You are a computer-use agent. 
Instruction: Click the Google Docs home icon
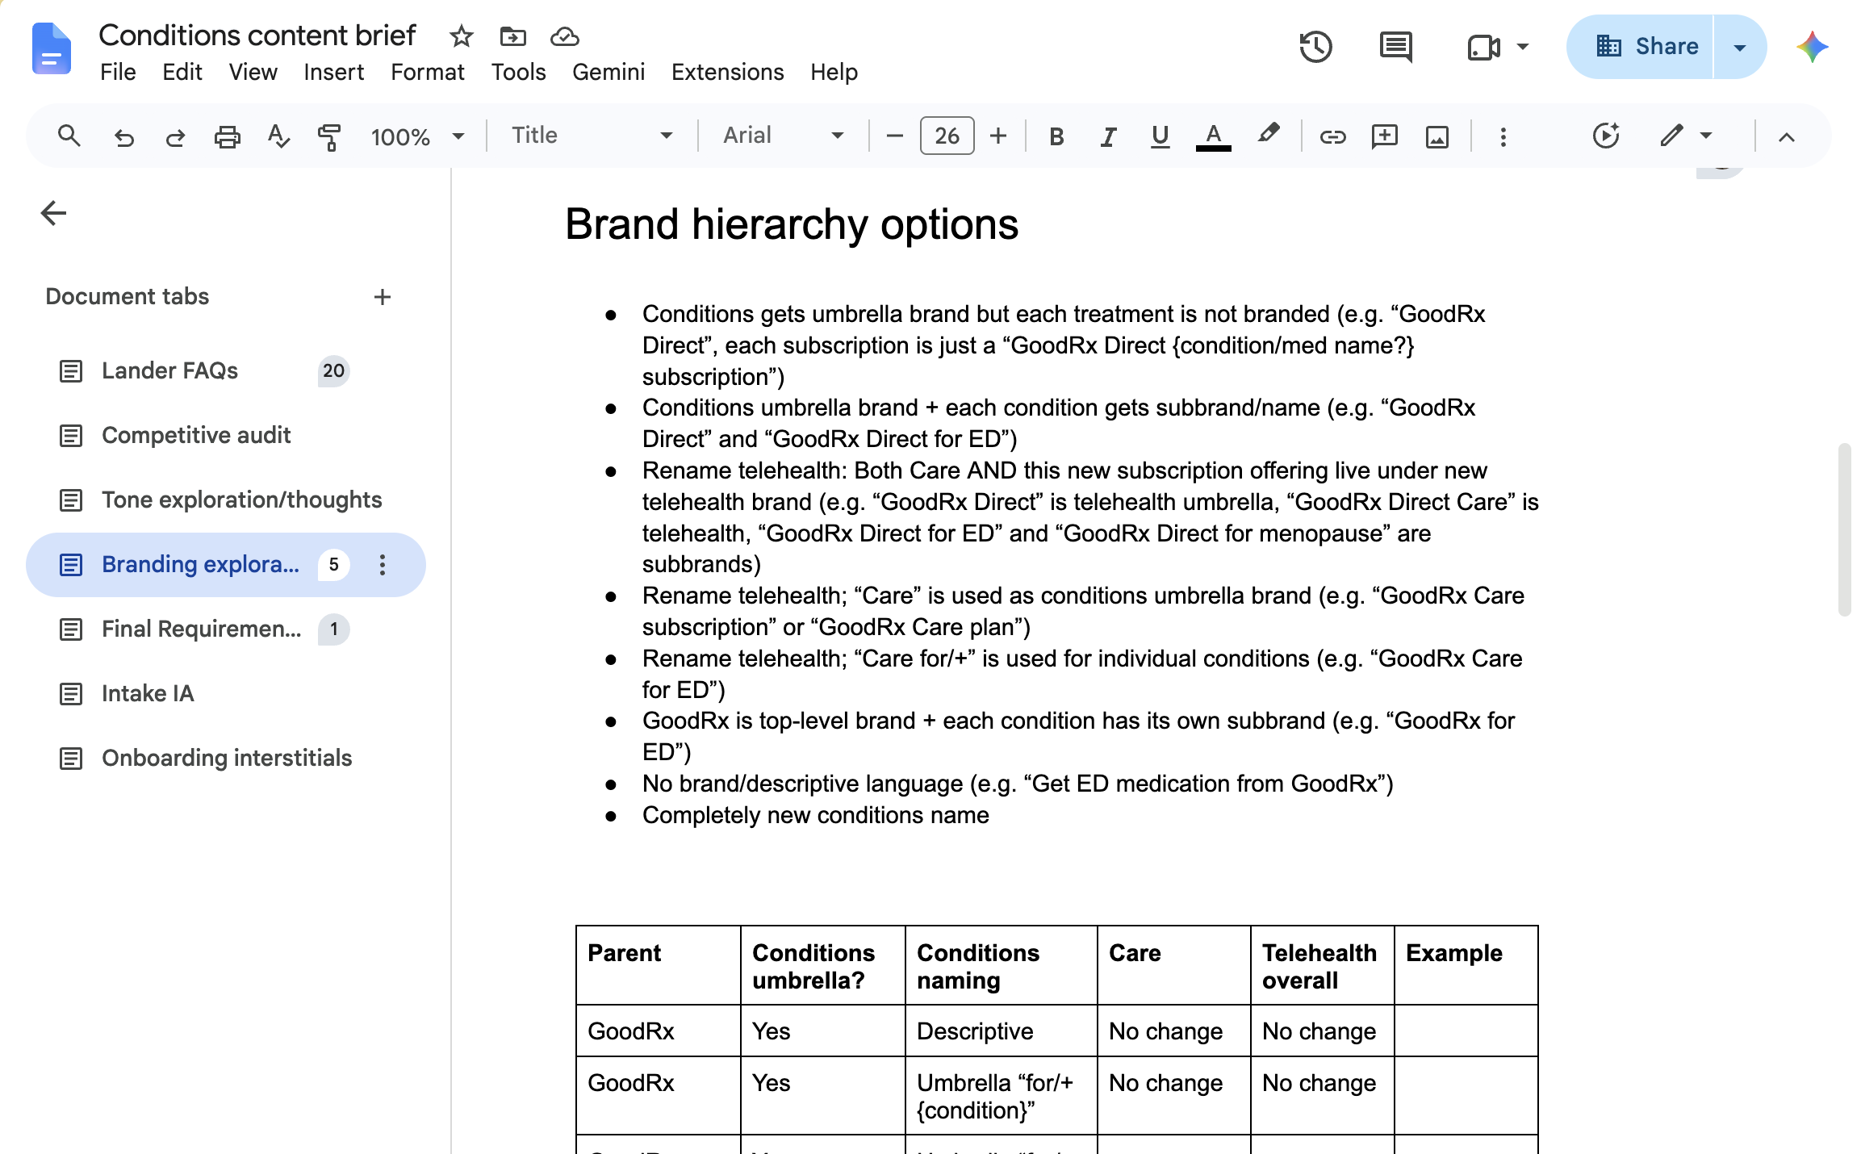tap(52, 48)
